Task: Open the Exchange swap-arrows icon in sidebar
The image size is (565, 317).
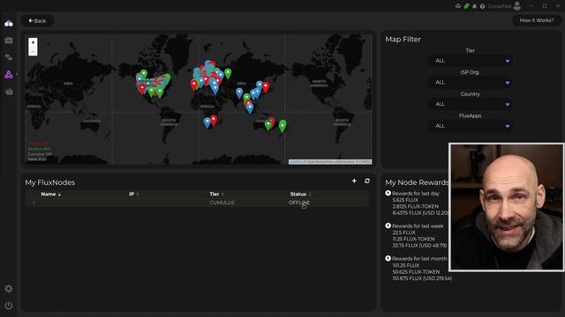Action: point(9,57)
